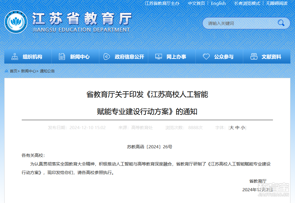295x203 pixels.
Task: Click the breadcrumb home icon
Action: [6, 71]
